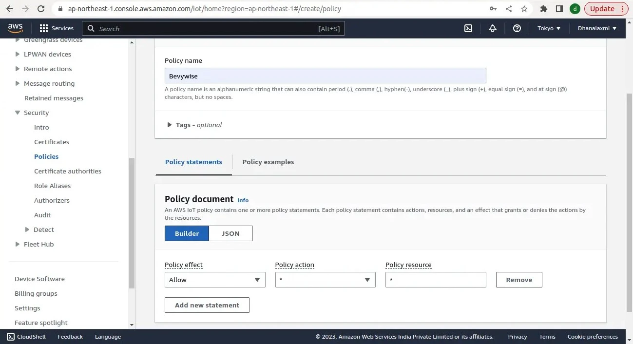This screenshot has width=633, height=344.
Task: Reload the page with refresh icon
Action: [41, 9]
